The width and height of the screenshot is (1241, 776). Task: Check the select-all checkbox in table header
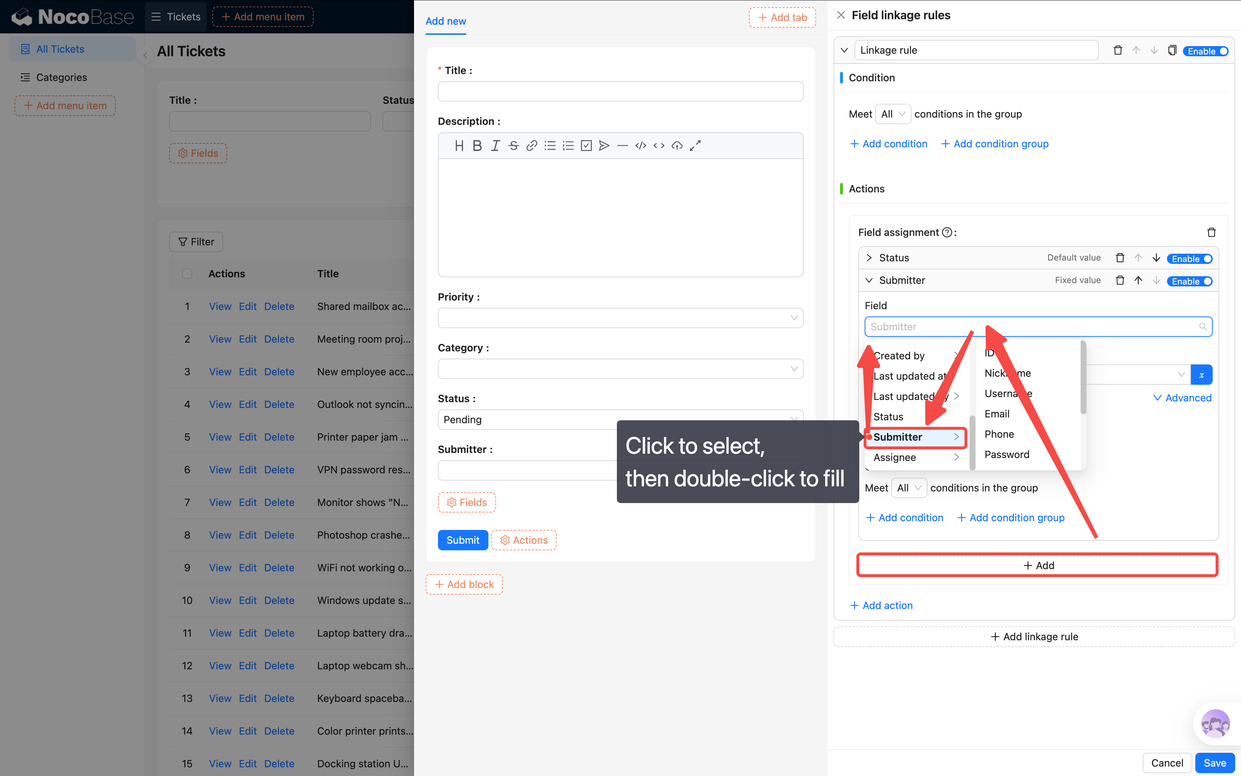(187, 274)
